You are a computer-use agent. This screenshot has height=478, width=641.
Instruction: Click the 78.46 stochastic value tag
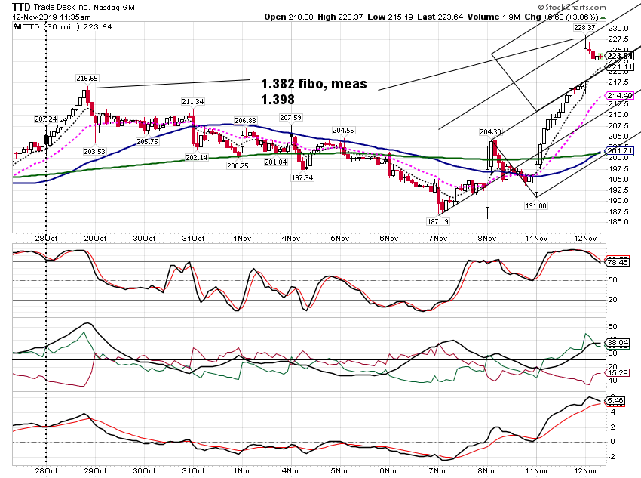618,262
